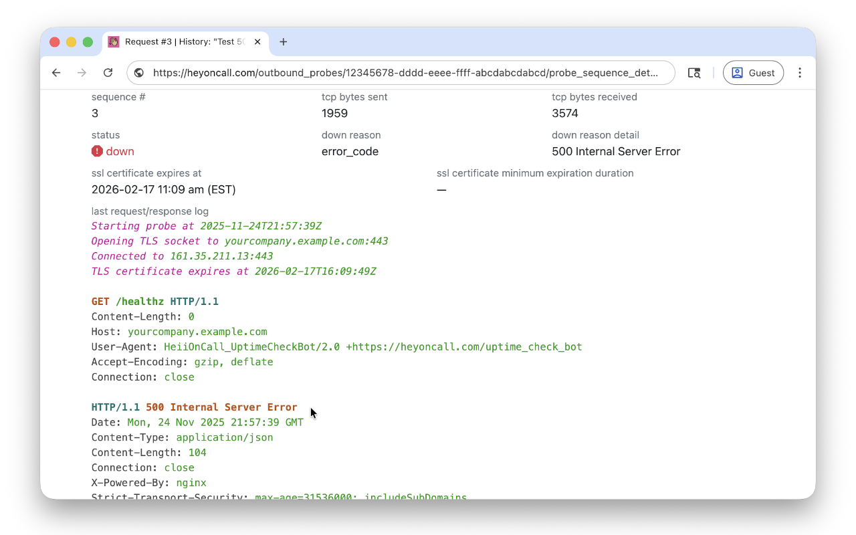The width and height of the screenshot is (856, 535).
Task: Click the yellow minimize button in the window corner
Action: [x=71, y=41]
